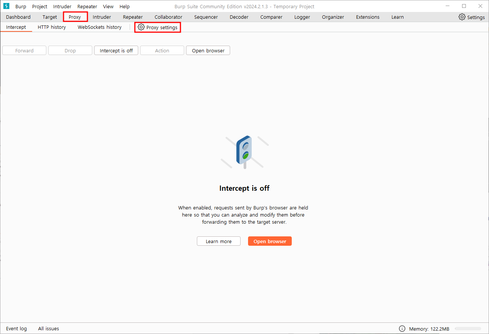This screenshot has width=489, height=334.
Task: Switch to HTTP history sub-tab
Action: click(52, 27)
